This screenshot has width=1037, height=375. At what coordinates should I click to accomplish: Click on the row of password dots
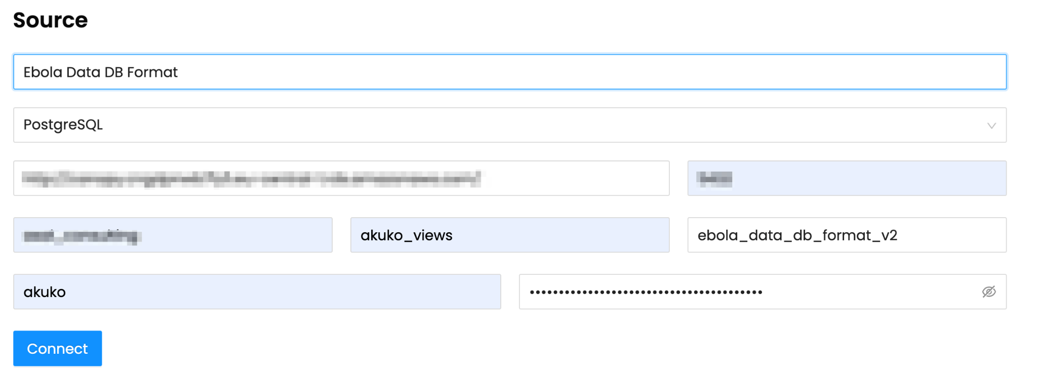tap(646, 292)
